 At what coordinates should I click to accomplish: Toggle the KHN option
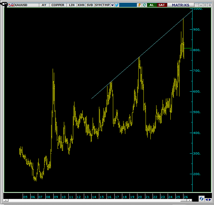coord(81,5)
